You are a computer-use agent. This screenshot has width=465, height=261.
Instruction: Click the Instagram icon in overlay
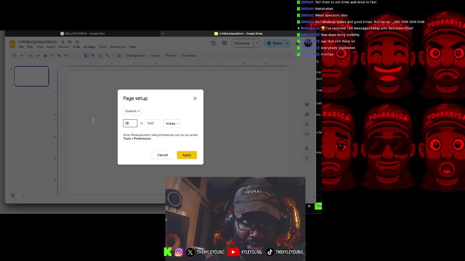coord(179,252)
